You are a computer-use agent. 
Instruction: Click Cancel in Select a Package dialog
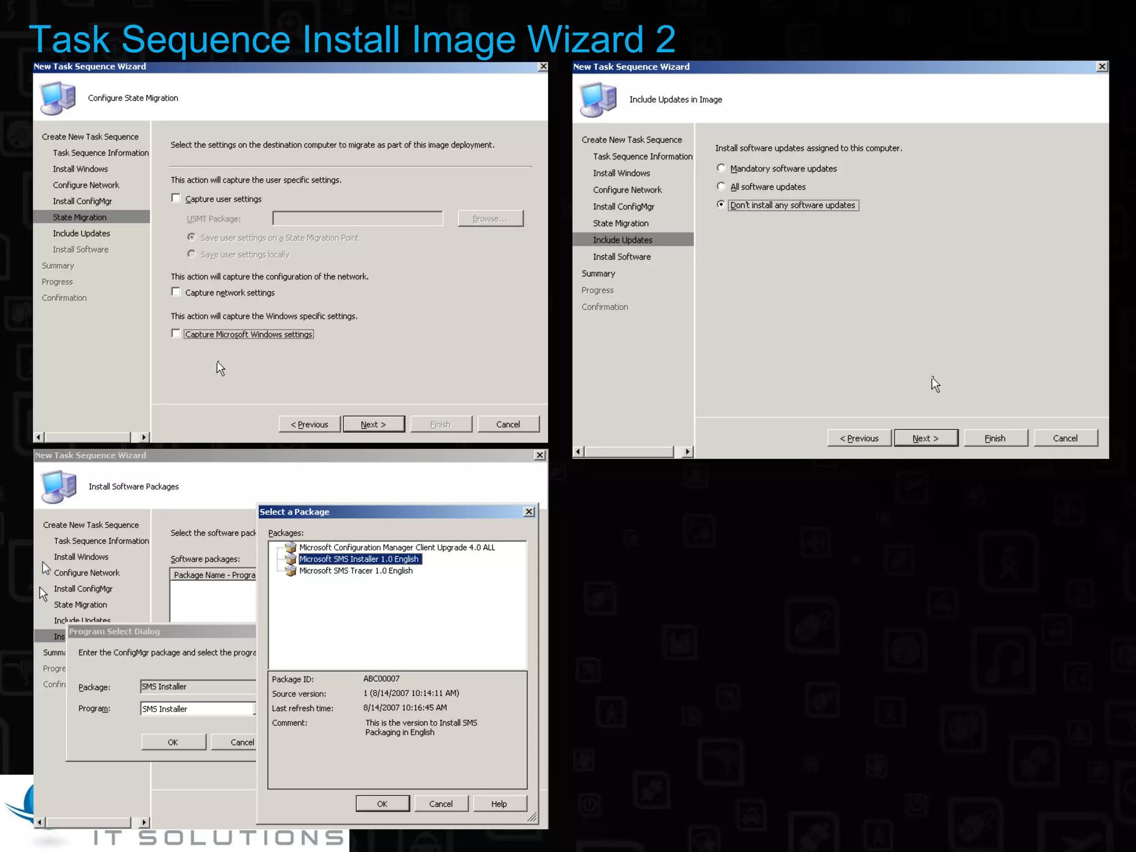pyautogui.click(x=441, y=804)
